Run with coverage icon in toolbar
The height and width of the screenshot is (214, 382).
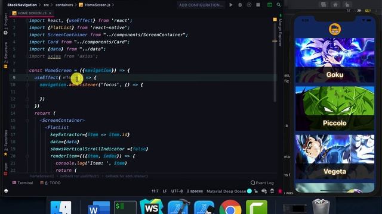(249, 5)
